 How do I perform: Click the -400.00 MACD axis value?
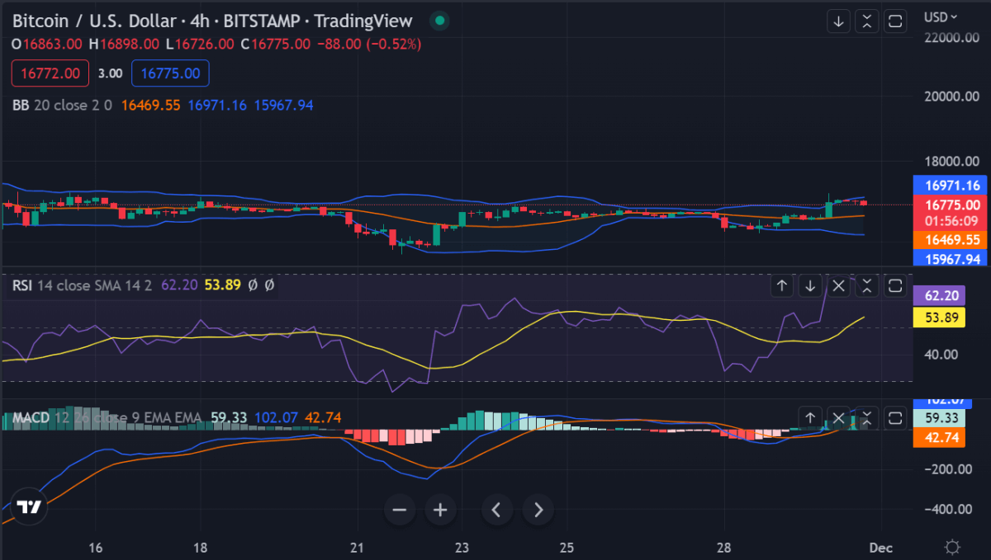coord(950,509)
